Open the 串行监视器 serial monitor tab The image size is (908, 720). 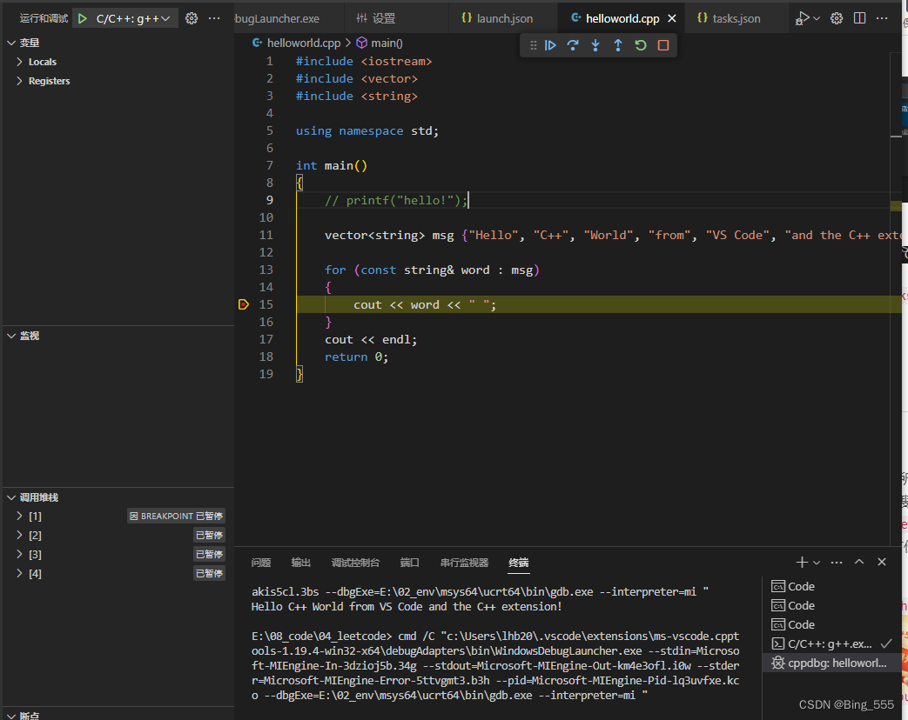pos(464,563)
